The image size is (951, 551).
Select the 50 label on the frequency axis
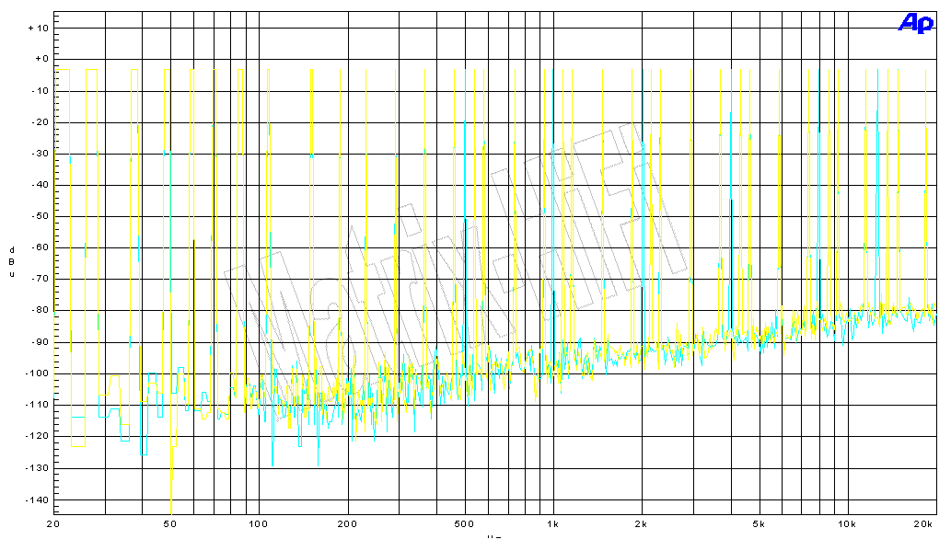coord(169,524)
